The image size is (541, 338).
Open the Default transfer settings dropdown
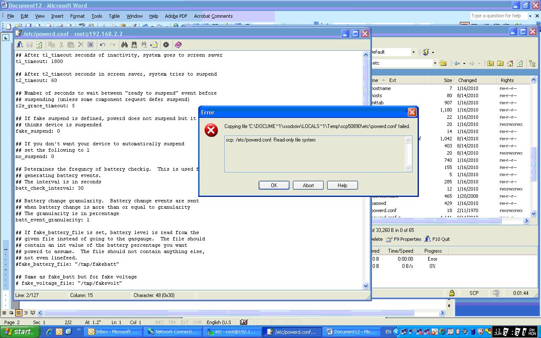point(413,52)
